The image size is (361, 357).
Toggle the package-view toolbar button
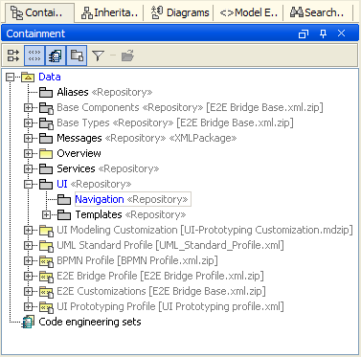(77, 56)
